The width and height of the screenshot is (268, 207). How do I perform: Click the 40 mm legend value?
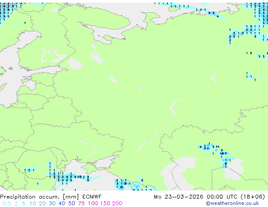pyautogui.click(x=62, y=204)
